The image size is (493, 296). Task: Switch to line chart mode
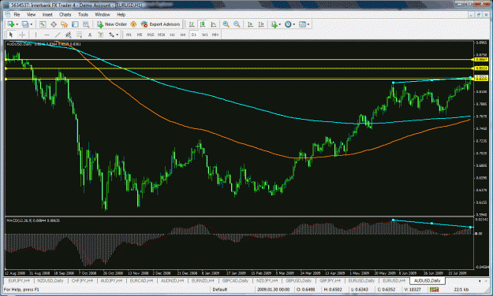(x=214, y=24)
